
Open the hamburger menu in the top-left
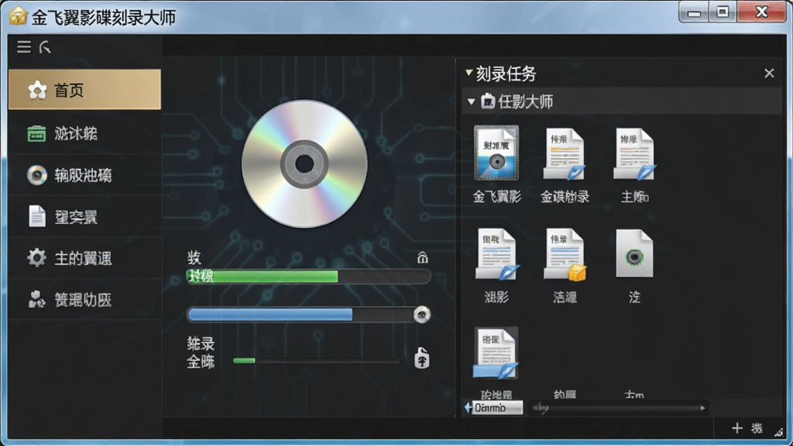click(24, 47)
